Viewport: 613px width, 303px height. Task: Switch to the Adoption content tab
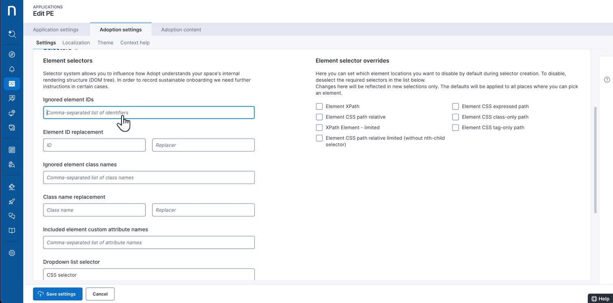click(x=181, y=30)
